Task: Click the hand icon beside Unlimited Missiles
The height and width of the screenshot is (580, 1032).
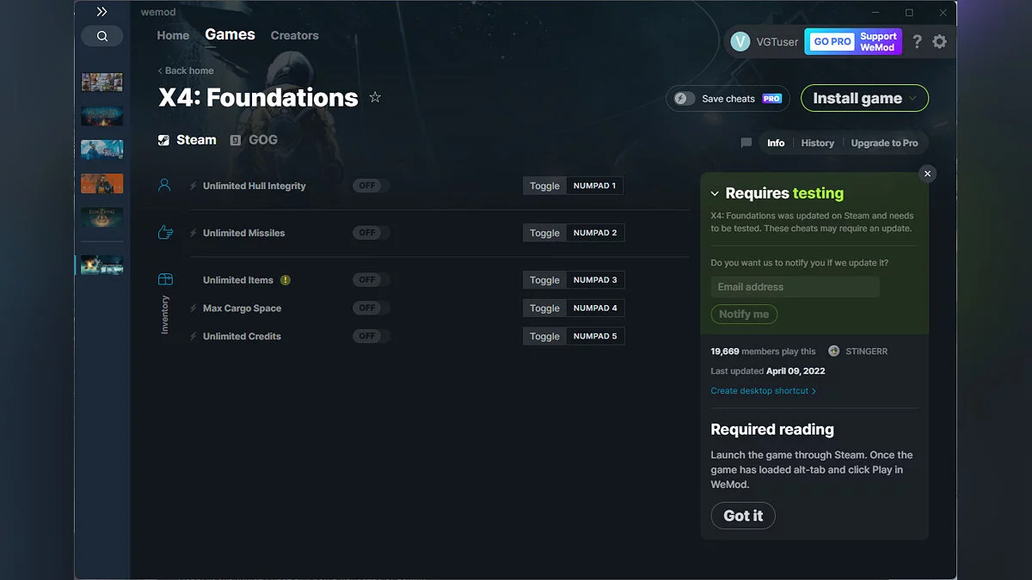Action: (x=164, y=230)
